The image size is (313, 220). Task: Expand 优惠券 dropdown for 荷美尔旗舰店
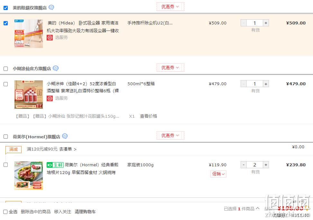(x=170, y=135)
